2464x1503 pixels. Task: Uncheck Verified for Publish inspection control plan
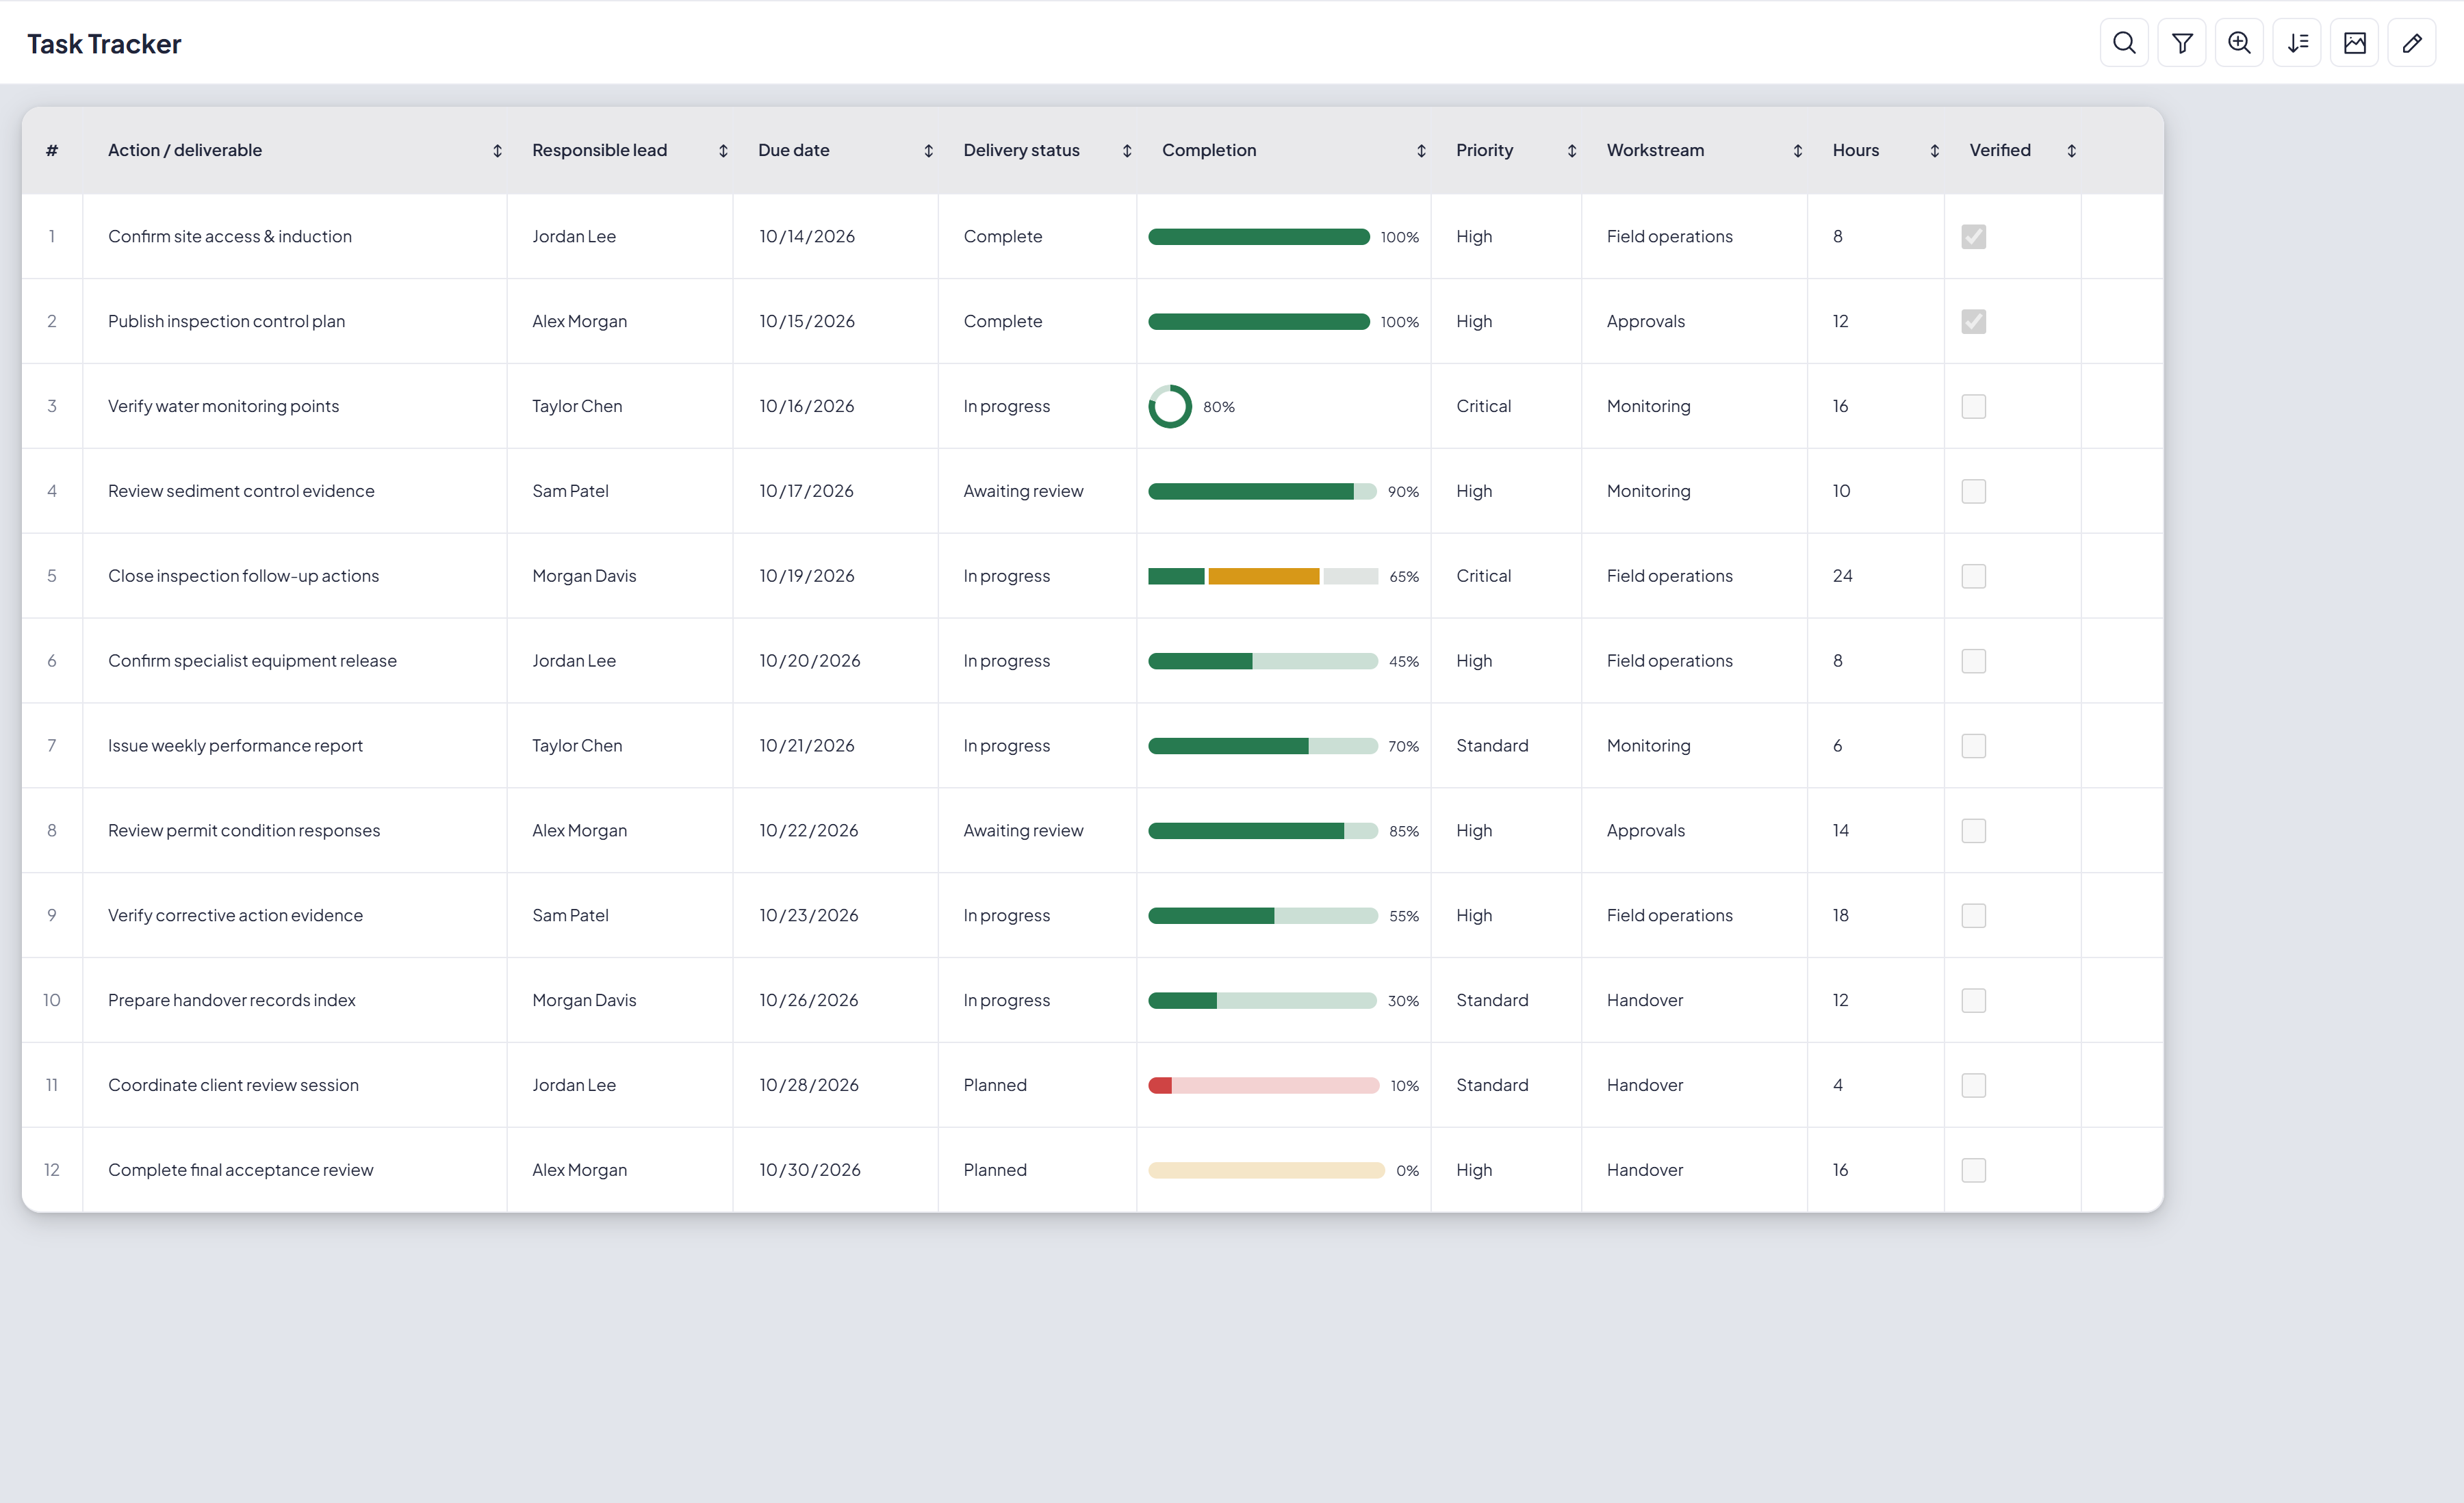point(1974,322)
